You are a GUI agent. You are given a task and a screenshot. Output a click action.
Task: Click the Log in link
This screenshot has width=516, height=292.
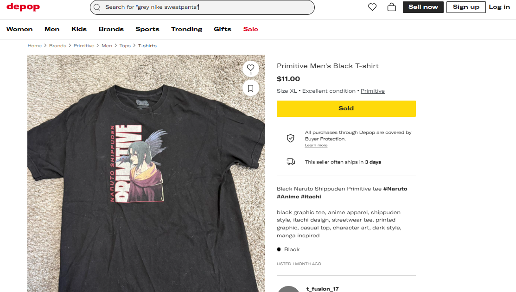pos(499,7)
